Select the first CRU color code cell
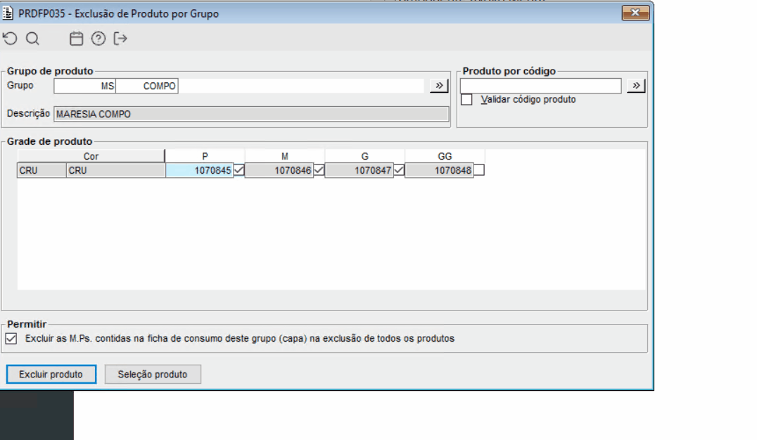 coord(42,170)
